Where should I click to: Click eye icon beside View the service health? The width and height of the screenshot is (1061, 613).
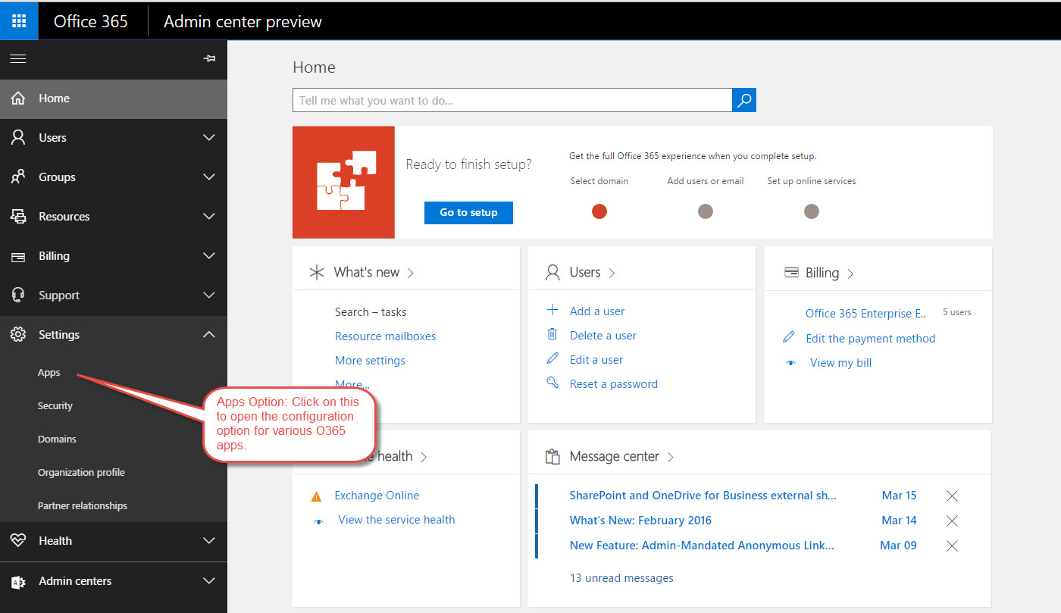(320, 521)
